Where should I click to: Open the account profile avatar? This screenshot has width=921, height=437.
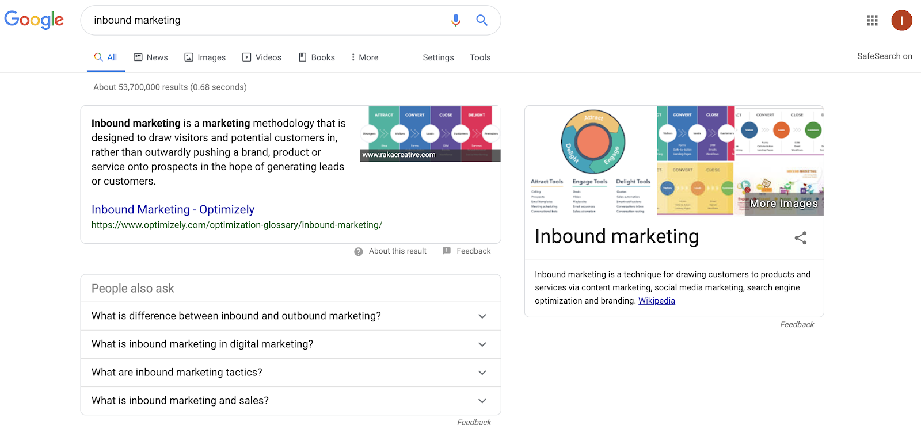click(x=901, y=20)
